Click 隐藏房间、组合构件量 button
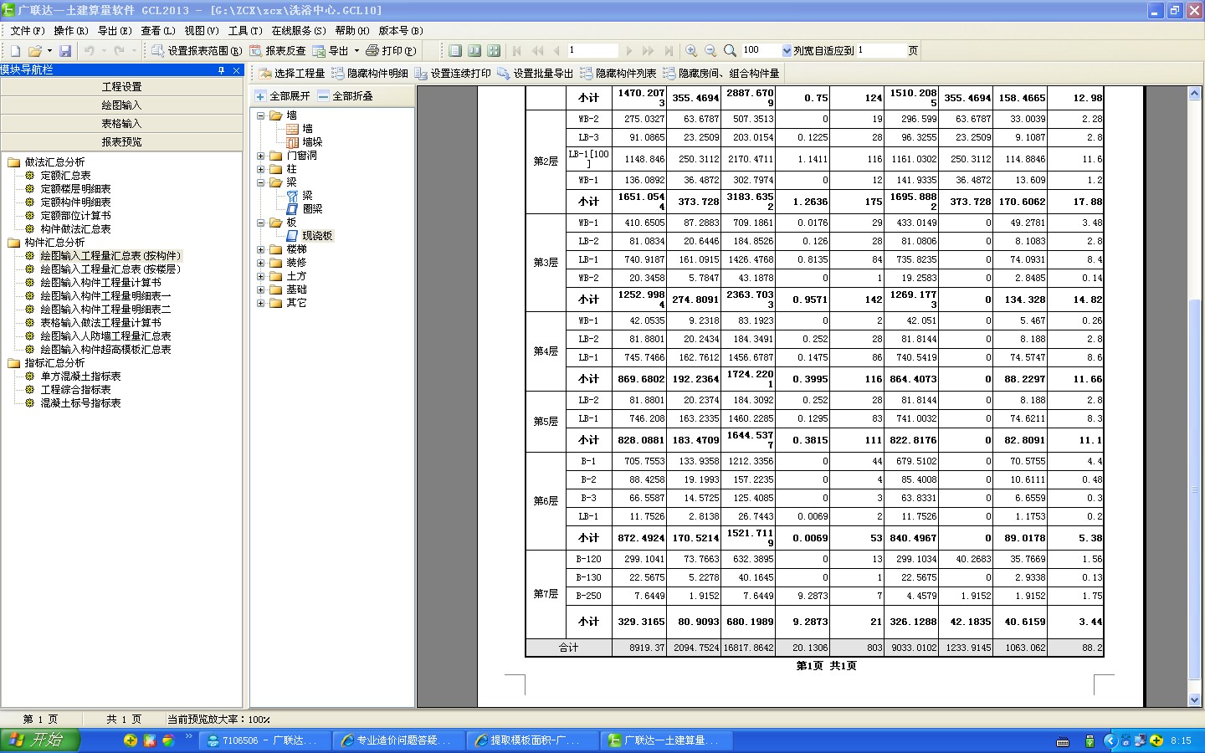 [721, 74]
